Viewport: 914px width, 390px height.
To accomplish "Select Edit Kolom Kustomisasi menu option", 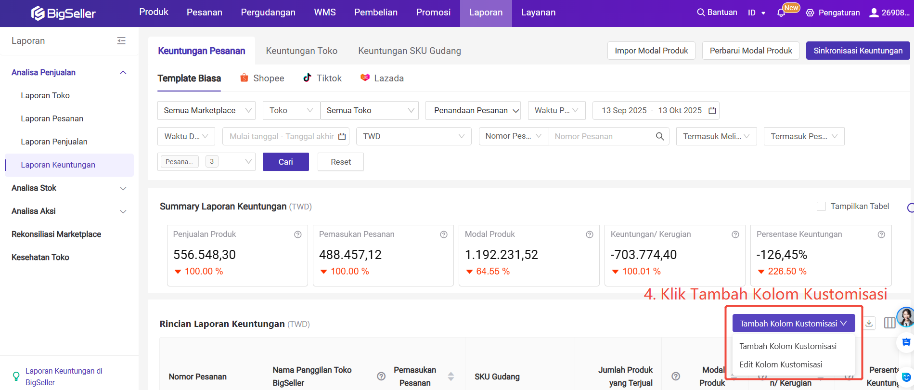I will pyautogui.click(x=781, y=364).
